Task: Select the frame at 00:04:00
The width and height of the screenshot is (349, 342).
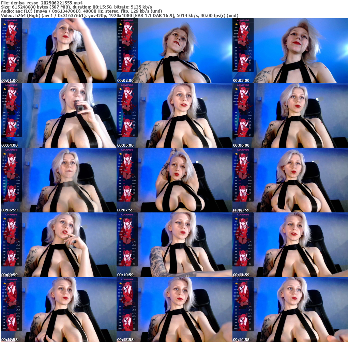Action: tap(58, 115)
